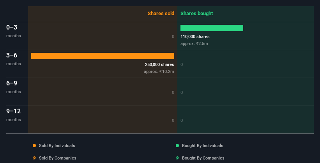Click the 0–3 months row label
320x163 pixels.
[x=14, y=31]
